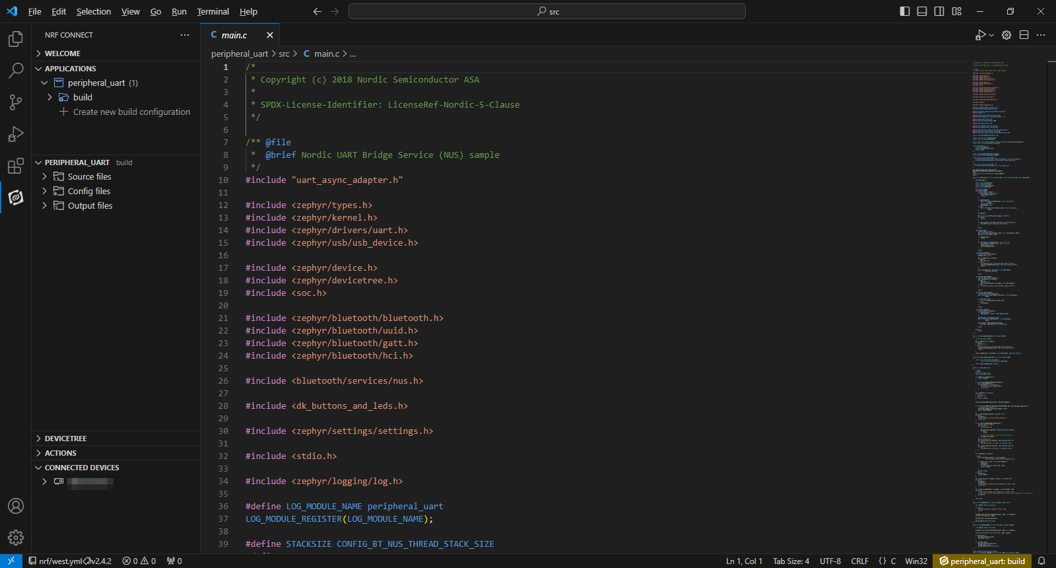
Task: Select the nRF Connect activity bar icon
Action: coord(16,197)
